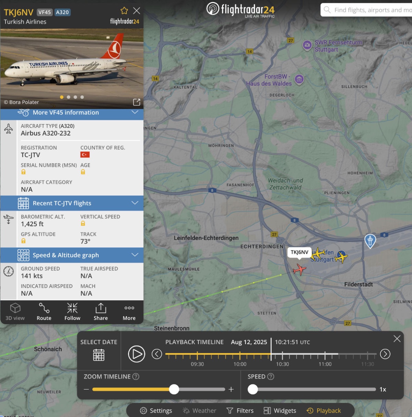Start playback with play button

click(136, 354)
